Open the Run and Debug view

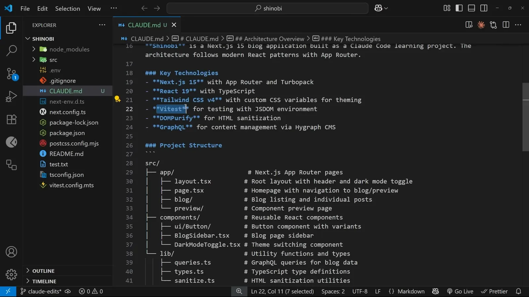pyautogui.click(x=11, y=96)
